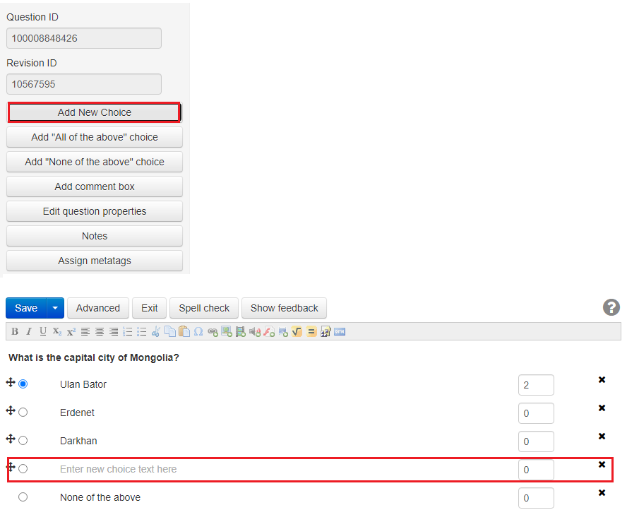Open help via question mark icon

coord(611,307)
